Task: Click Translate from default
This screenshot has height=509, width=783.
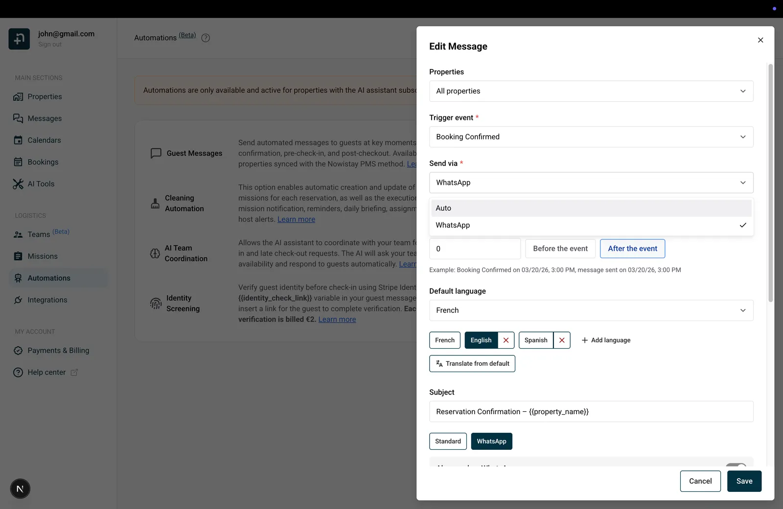Action: (472, 364)
